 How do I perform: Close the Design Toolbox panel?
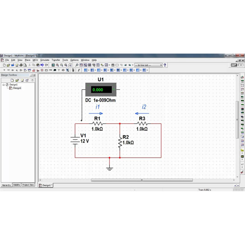pos(34,75)
